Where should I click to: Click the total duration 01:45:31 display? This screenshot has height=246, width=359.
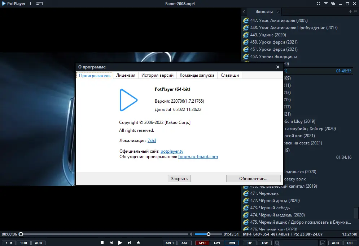click(x=231, y=234)
